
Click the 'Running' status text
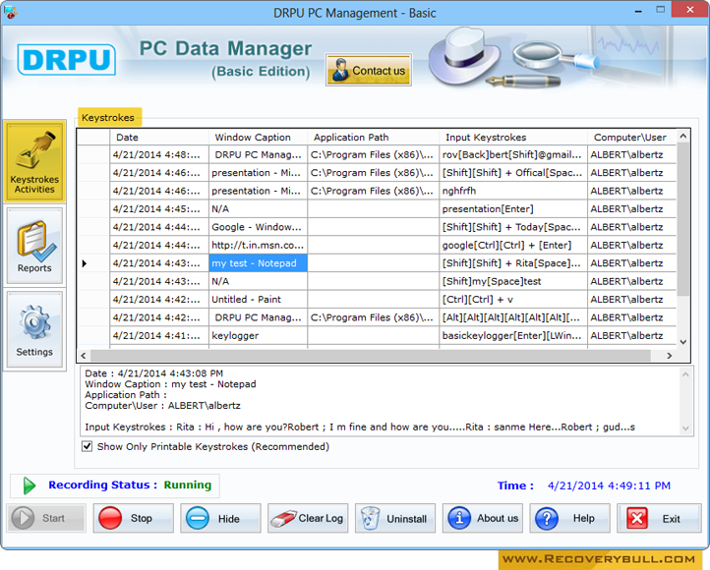tap(188, 484)
